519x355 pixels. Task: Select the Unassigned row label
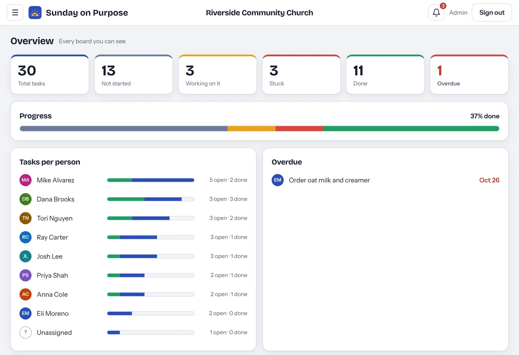(x=54, y=332)
